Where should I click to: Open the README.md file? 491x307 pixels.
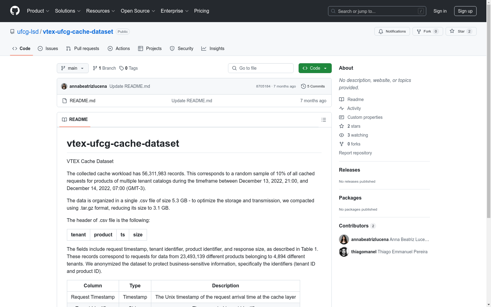pyautogui.click(x=83, y=101)
